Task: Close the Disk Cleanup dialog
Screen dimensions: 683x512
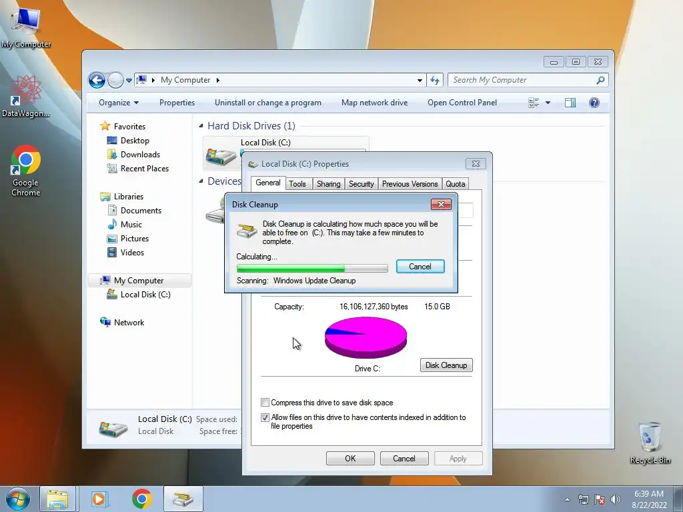Action: tap(441, 204)
